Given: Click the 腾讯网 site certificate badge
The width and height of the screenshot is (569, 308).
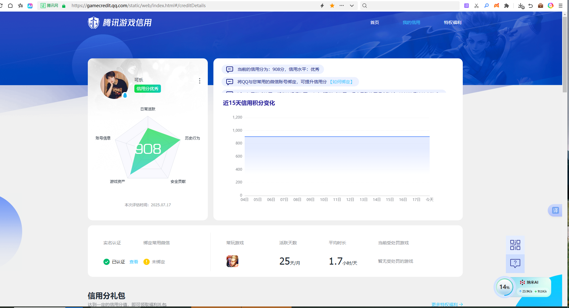Looking at the screenshot, I should 49,6.
